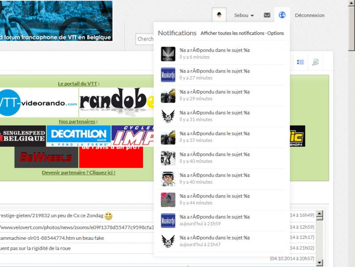Click avatar of the 44 minutes notification

coord(168,199)
